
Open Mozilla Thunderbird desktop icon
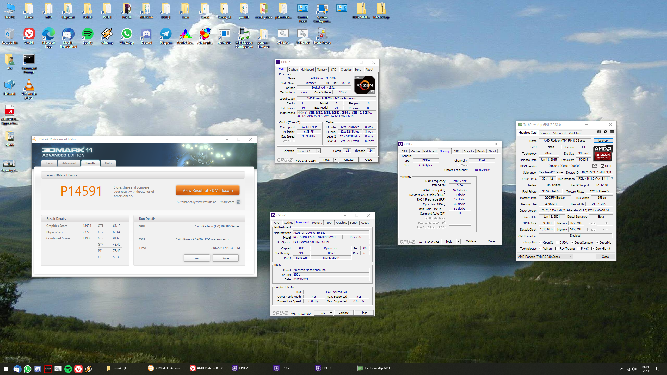tap(68, 38)
